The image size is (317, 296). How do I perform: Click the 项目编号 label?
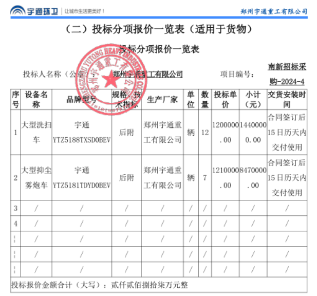[x=237, y=74]
